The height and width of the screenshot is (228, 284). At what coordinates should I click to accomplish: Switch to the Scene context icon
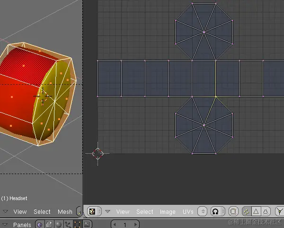[87, 225]
